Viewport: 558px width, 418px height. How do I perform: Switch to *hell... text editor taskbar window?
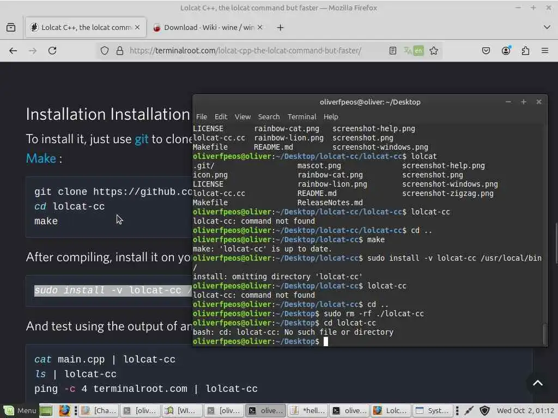point(308,410)
